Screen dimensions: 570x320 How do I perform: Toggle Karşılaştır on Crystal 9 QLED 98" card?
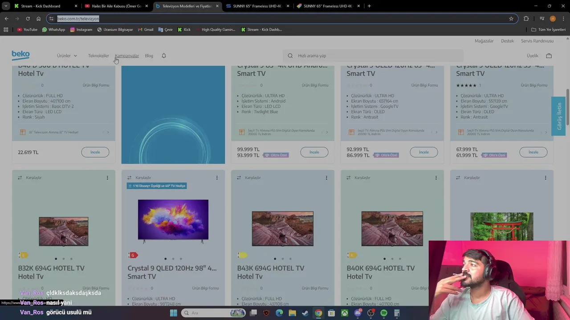tap(139, 178)
